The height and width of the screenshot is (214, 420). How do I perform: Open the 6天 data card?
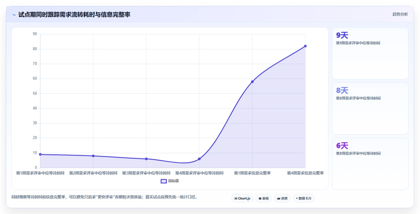pos(370,164)
